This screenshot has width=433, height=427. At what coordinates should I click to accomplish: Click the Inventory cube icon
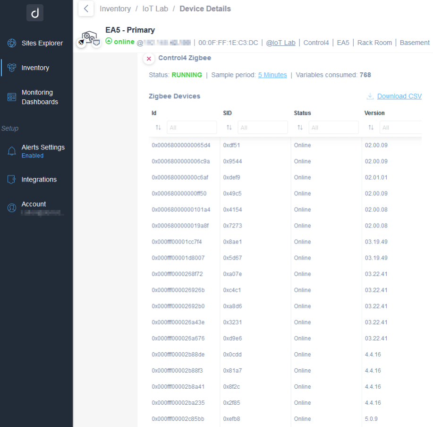pyautogui.click(x=12, y=68)
